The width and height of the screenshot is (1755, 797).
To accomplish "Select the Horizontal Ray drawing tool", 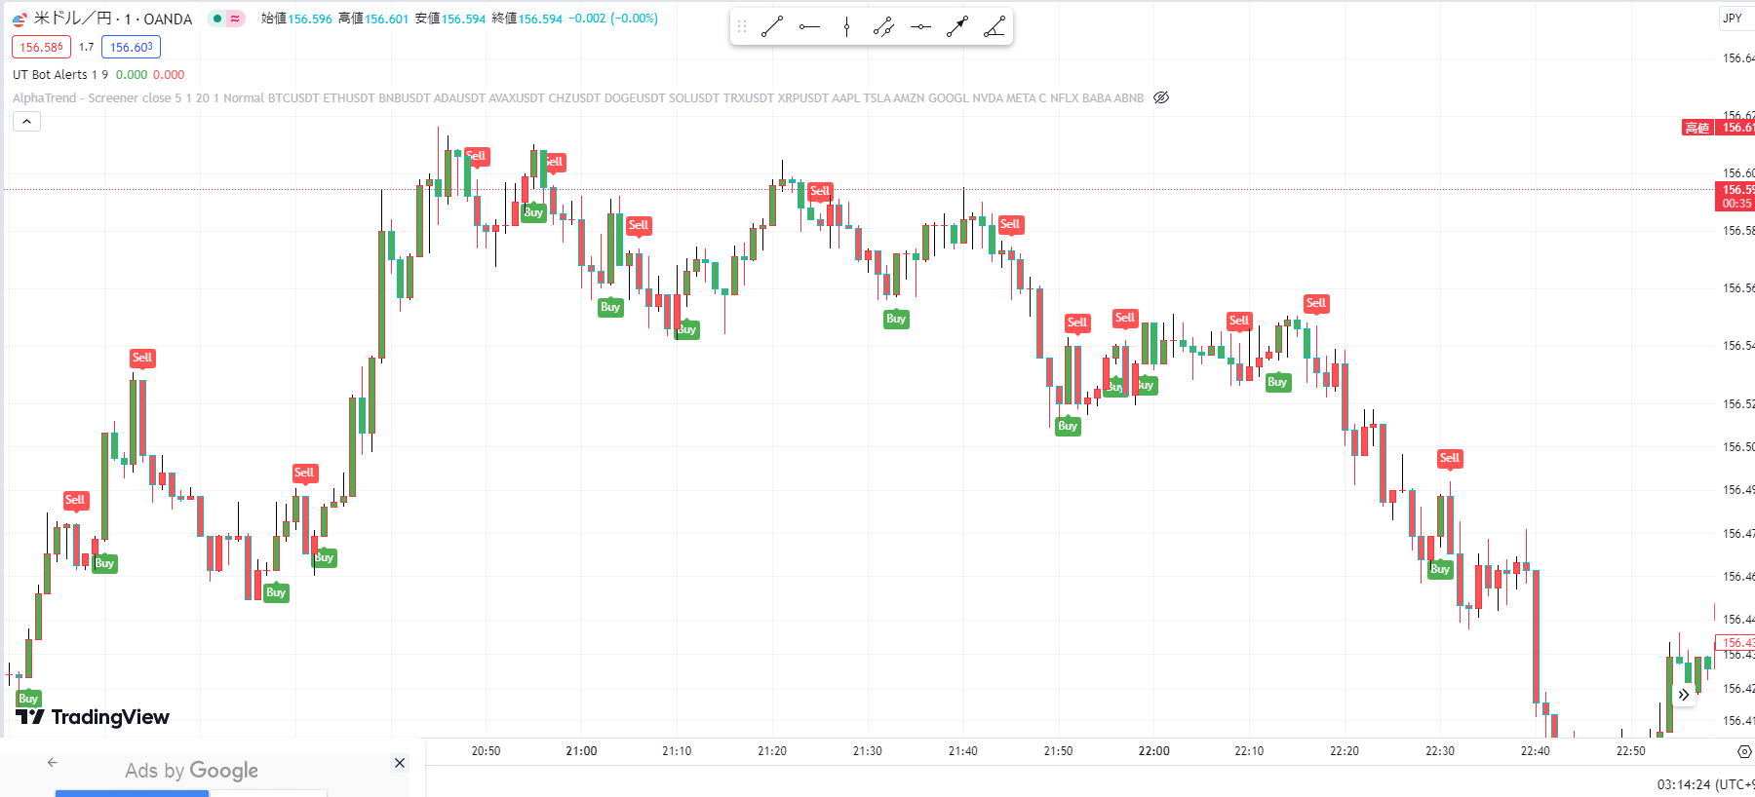I will pyautogui.click(x=809, y=27).
